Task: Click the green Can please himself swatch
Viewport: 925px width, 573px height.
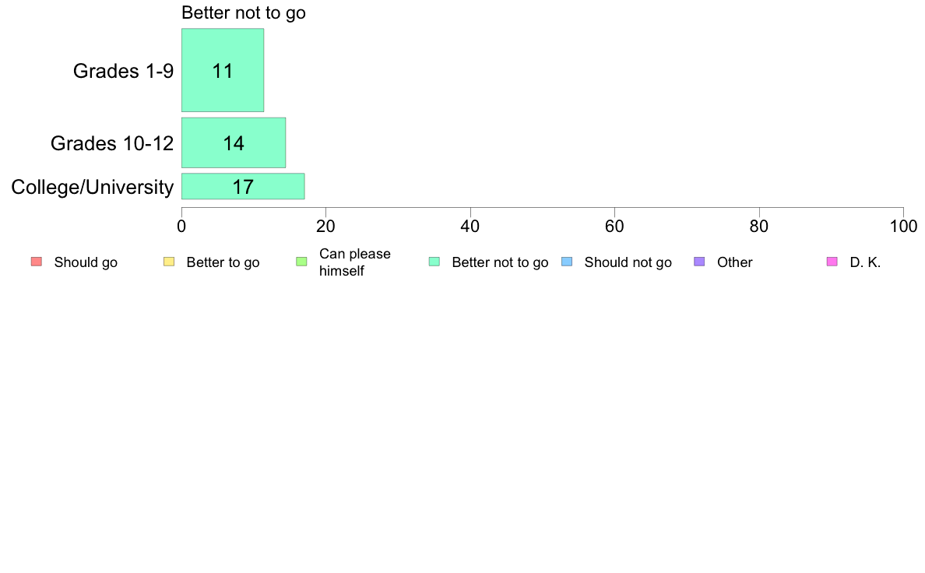Action: tap(301, 262)
